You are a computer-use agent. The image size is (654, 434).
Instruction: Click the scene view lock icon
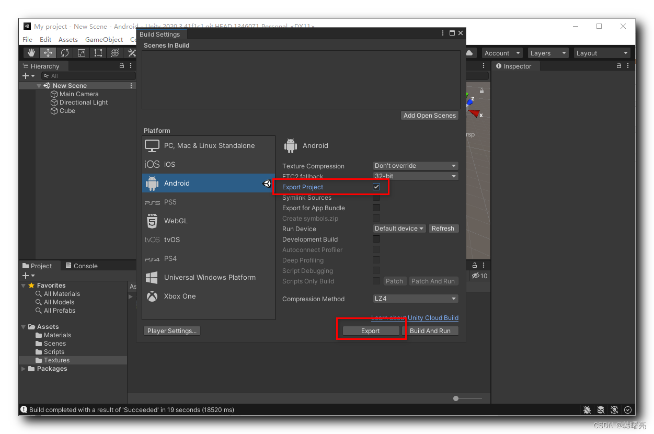click(x=481, y=91)
